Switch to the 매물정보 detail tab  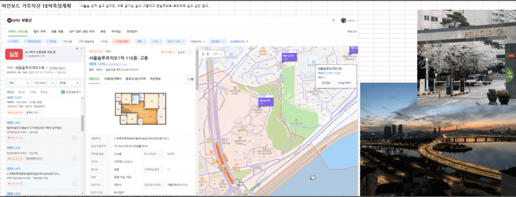94,79
